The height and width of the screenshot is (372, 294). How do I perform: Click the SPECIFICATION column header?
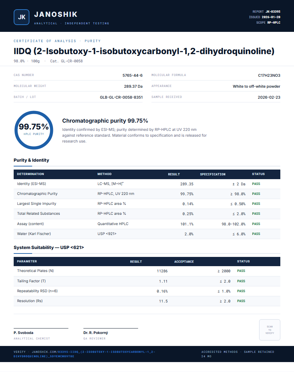coord(213,174)
